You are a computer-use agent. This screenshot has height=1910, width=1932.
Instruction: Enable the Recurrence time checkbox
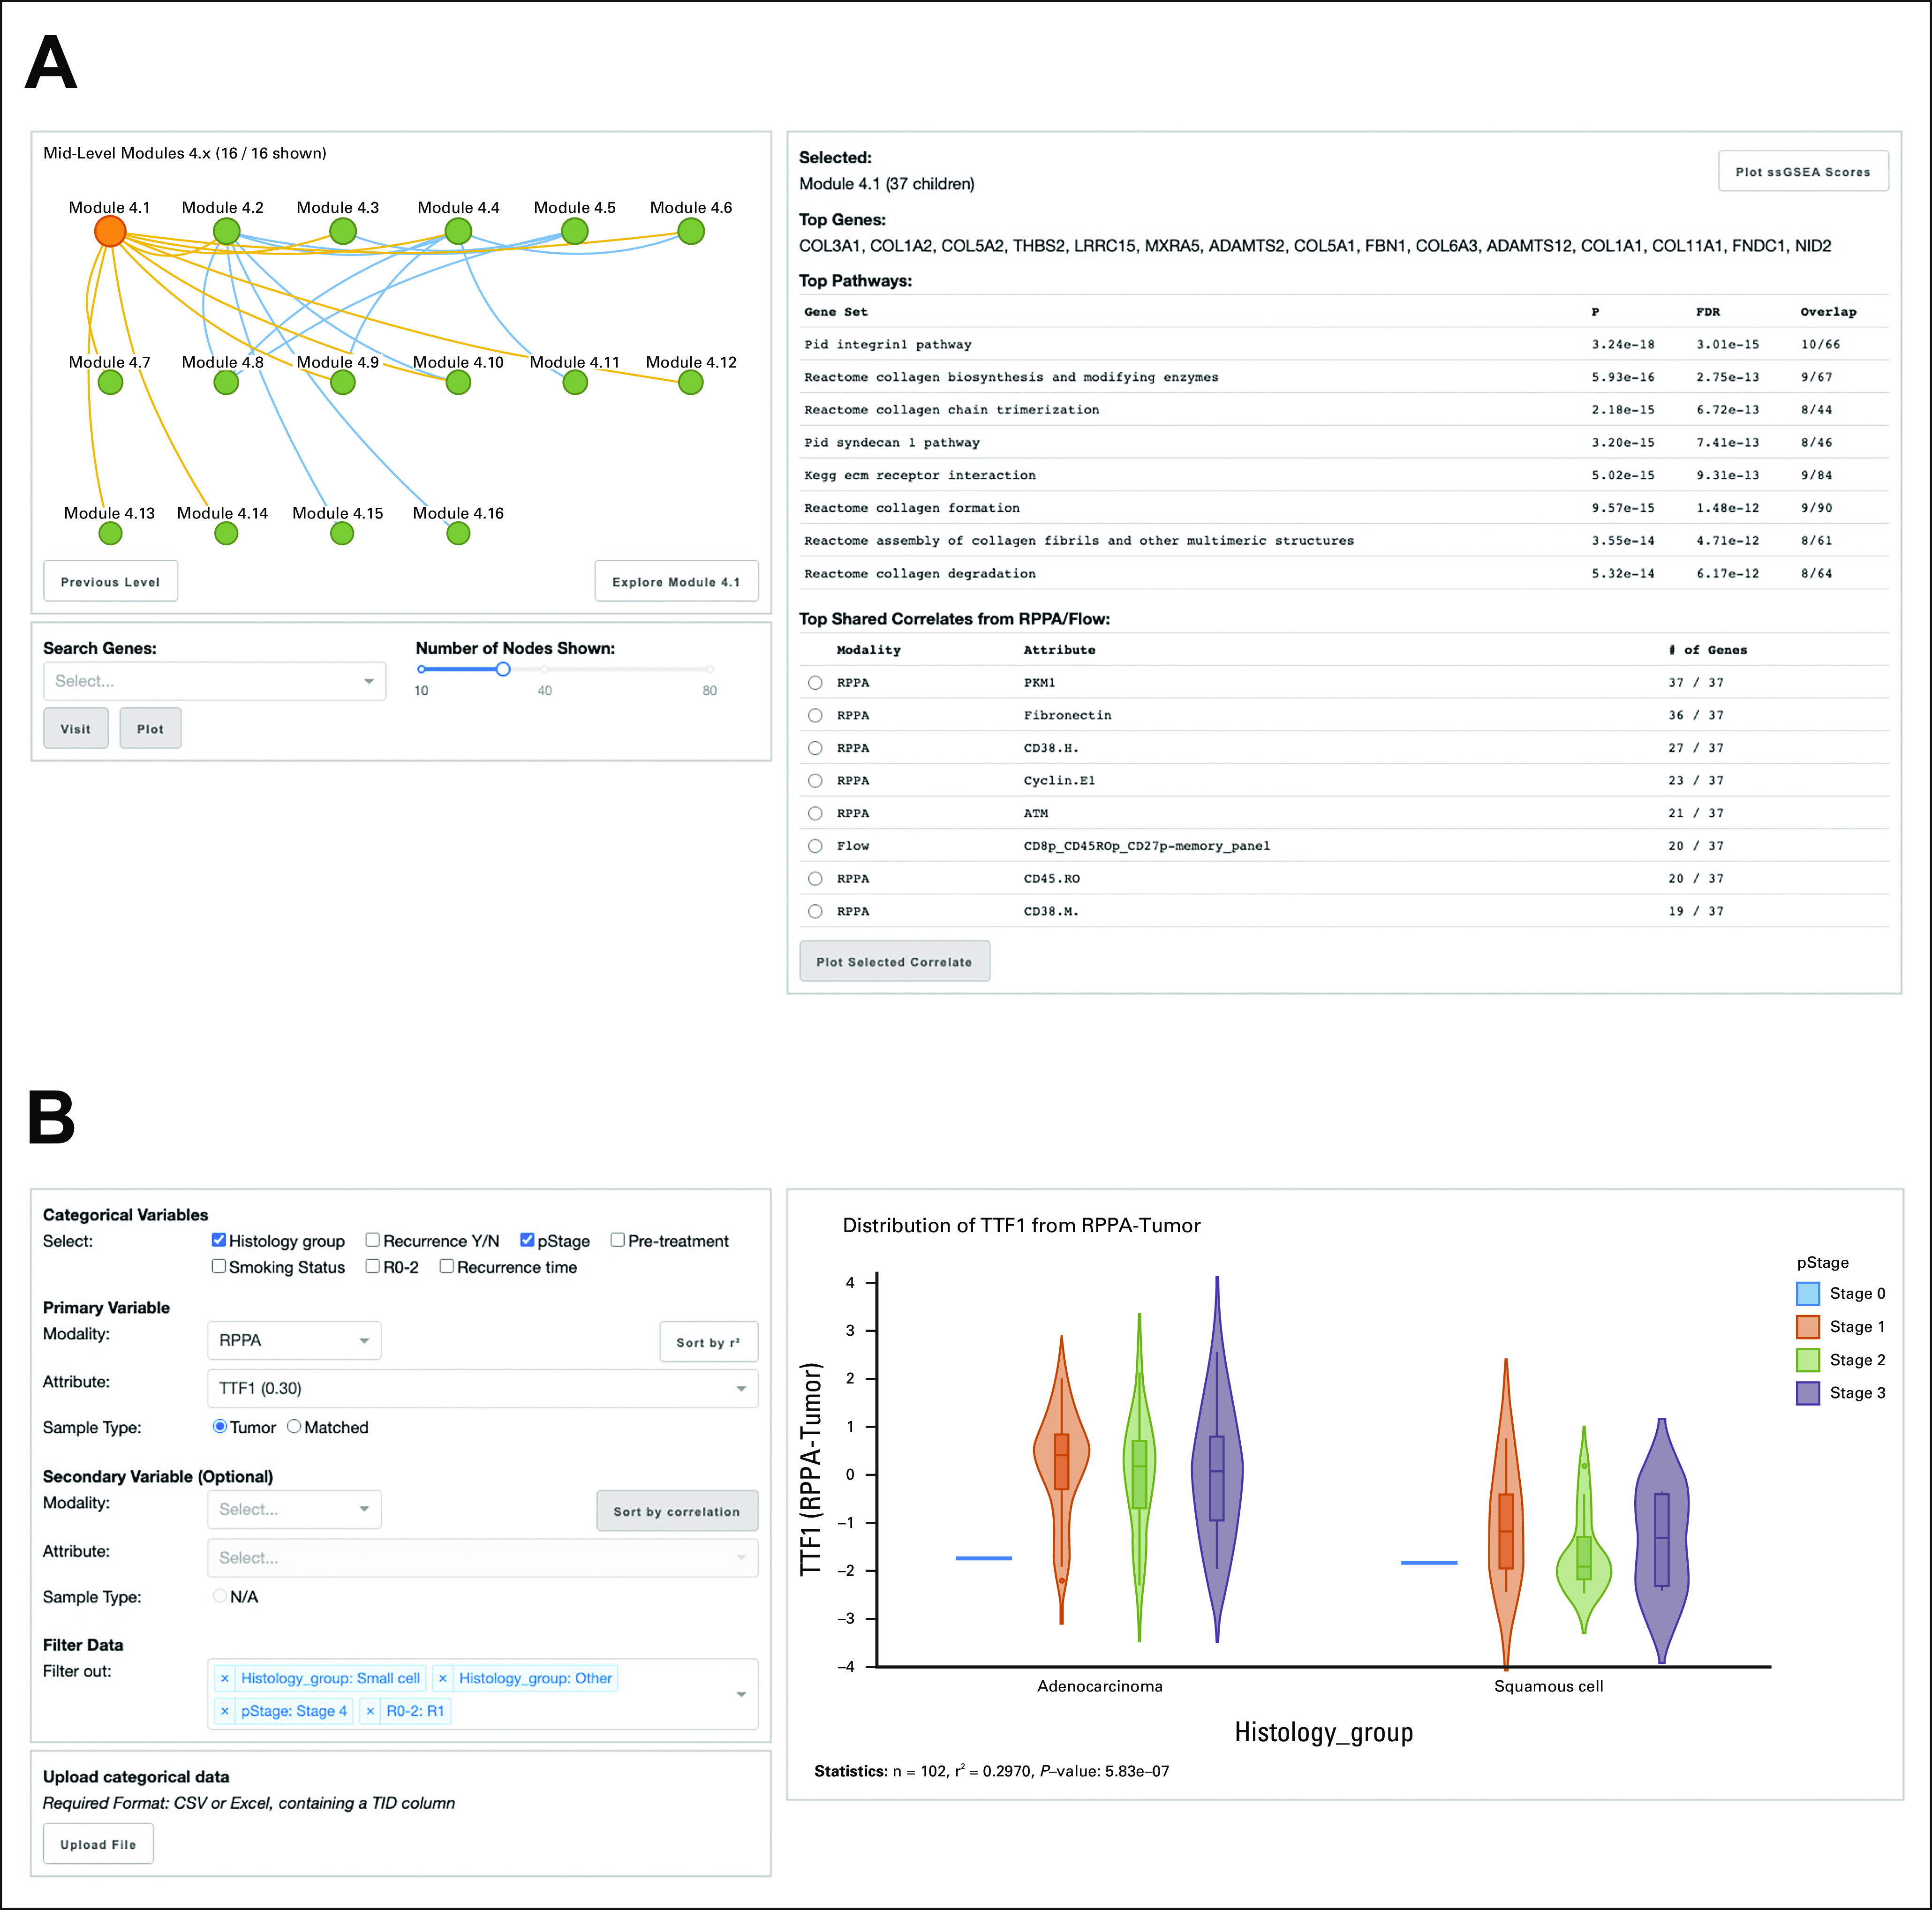(447, 1266)
